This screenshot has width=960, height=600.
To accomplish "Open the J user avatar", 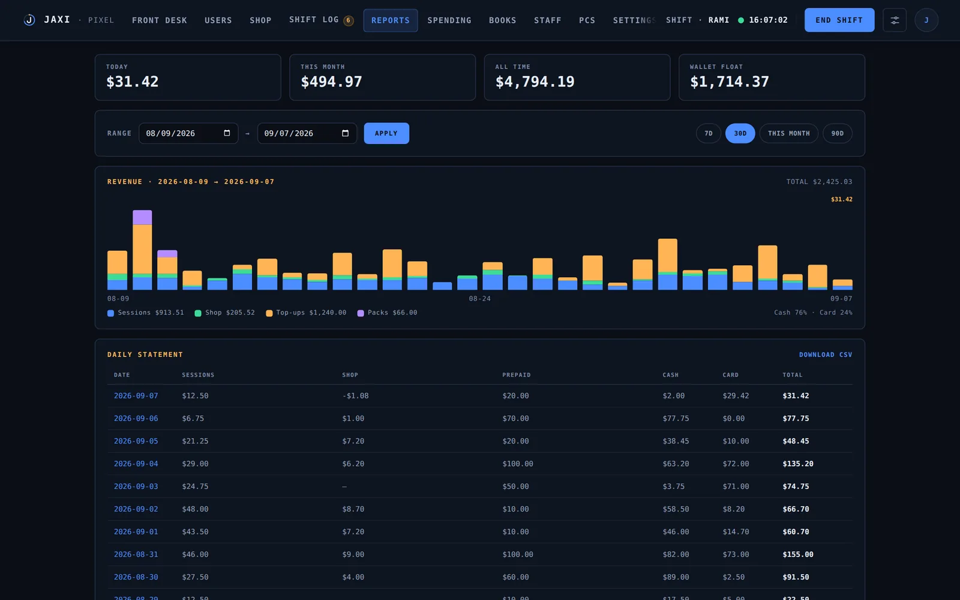I will [x=926, y=20].
